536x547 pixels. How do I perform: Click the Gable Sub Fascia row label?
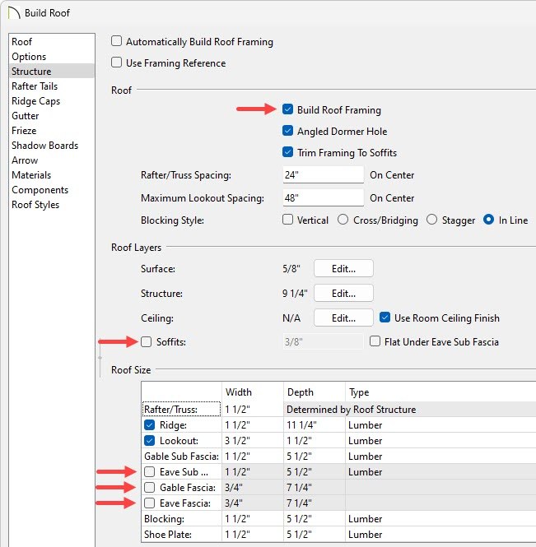182,457
